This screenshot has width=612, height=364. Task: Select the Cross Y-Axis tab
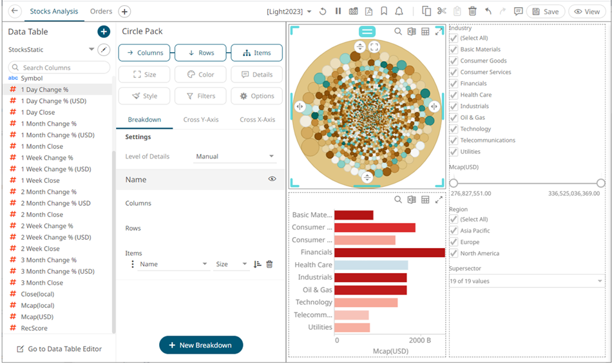pos(200,120)
